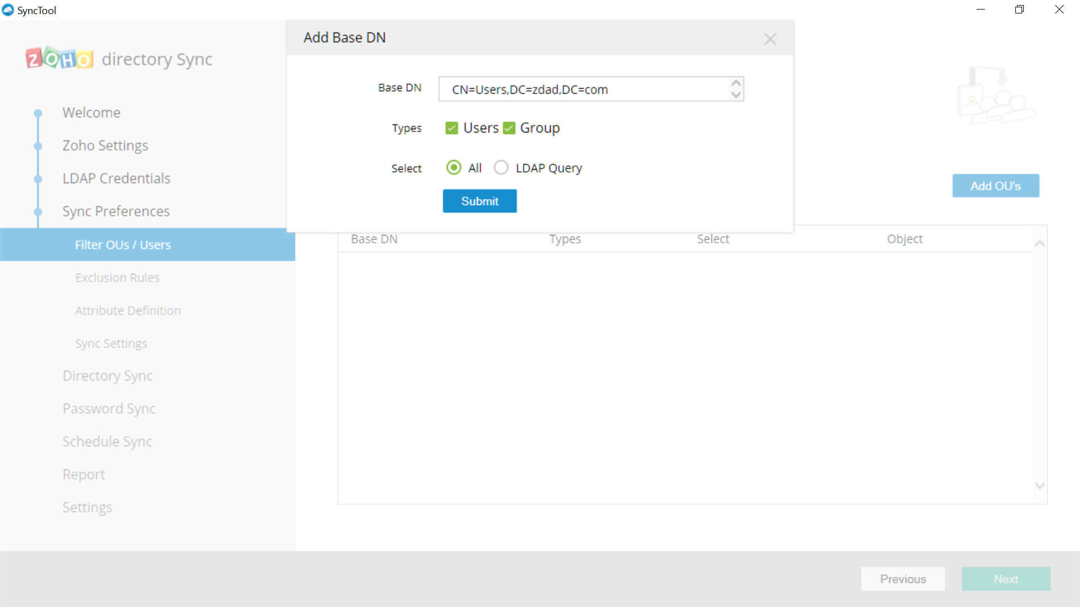Go to Sync Preferences step

pos(116,211)
